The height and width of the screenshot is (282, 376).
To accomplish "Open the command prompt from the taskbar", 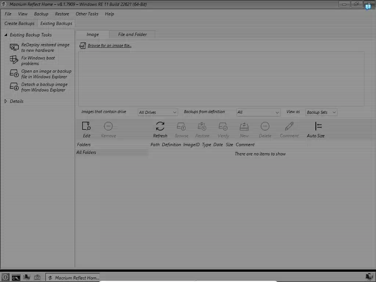I will coord(16,278).
